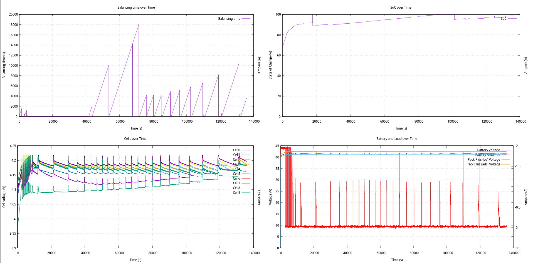Click the -1.5 tick on battery ampere axis
The height and width of the screenshot is (263, 533).
(x=518, y=166)
